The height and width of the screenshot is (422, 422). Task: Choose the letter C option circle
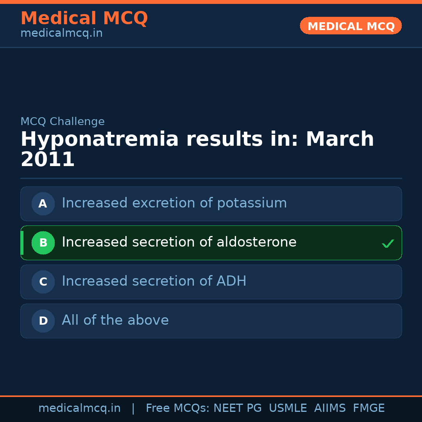click(43, 282)
